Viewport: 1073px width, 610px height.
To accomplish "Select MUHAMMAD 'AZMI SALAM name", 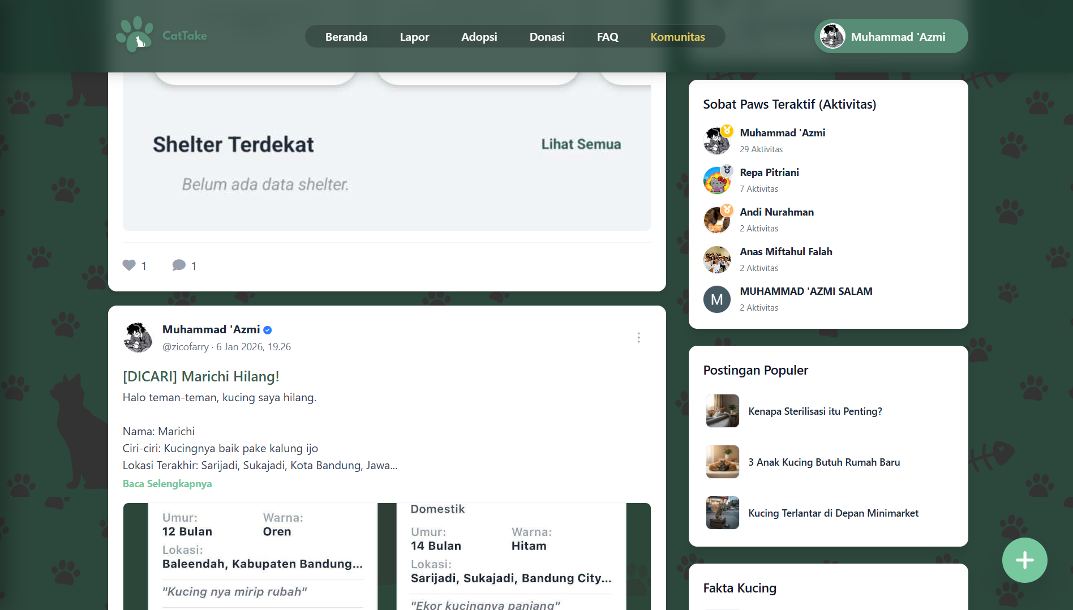I will pos(806,291).
